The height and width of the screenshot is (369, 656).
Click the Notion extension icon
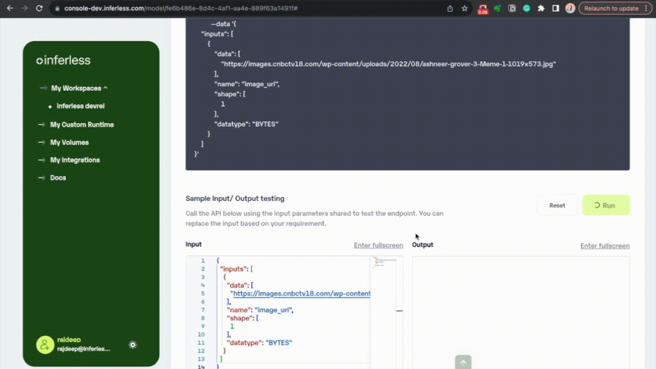(512, 8)
